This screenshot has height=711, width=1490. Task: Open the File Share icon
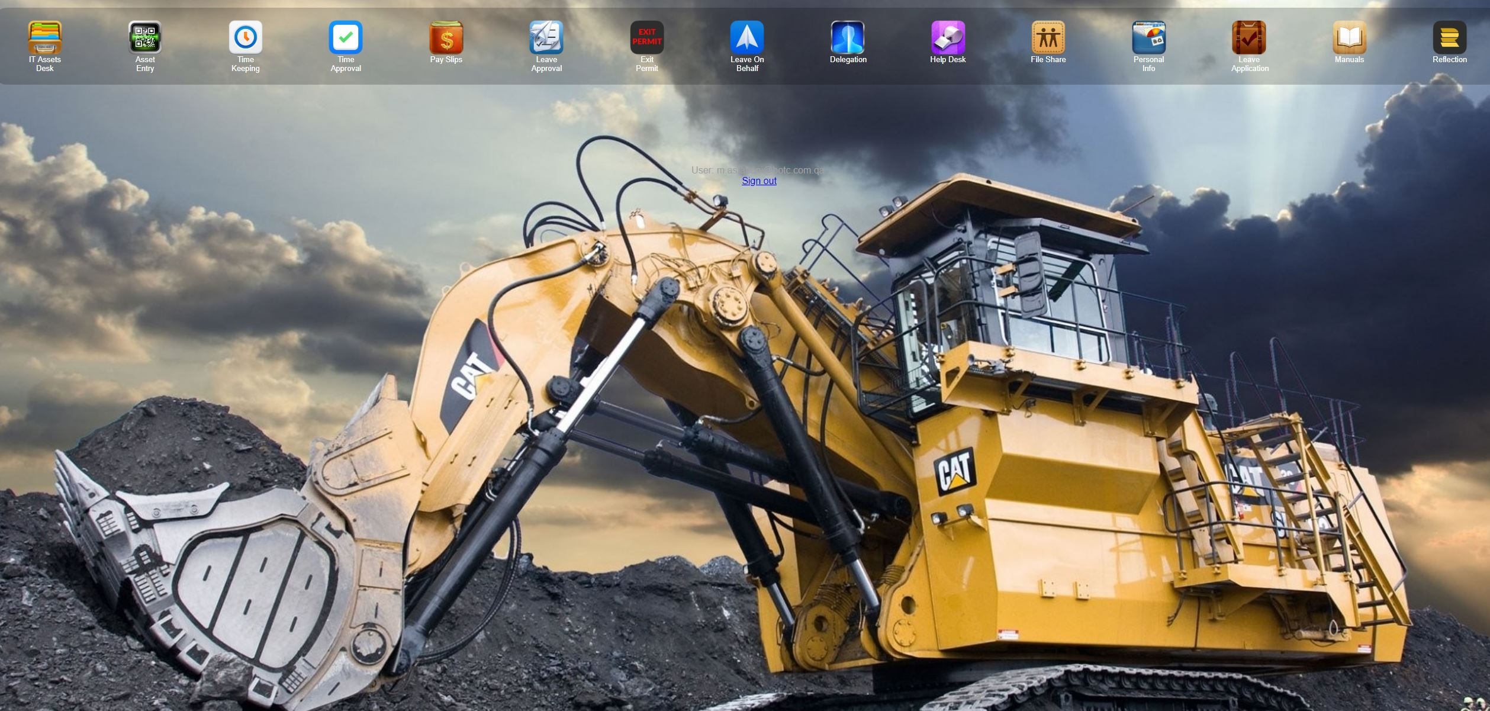pyautogui.click(x=1048, y=37)
